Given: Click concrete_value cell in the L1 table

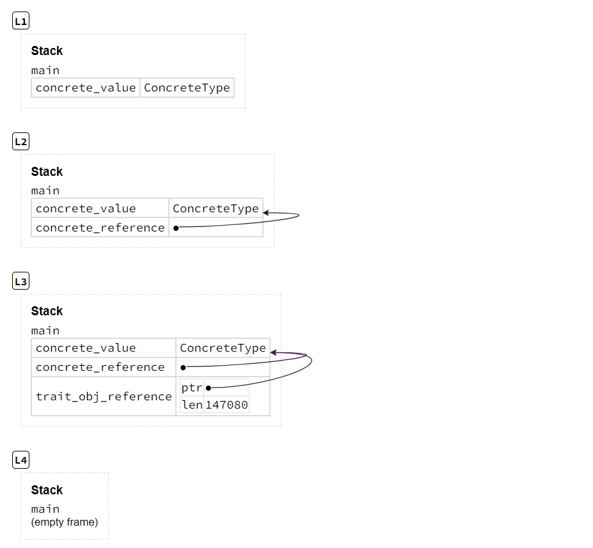Looking at the screenshot, I should [86, 88].
